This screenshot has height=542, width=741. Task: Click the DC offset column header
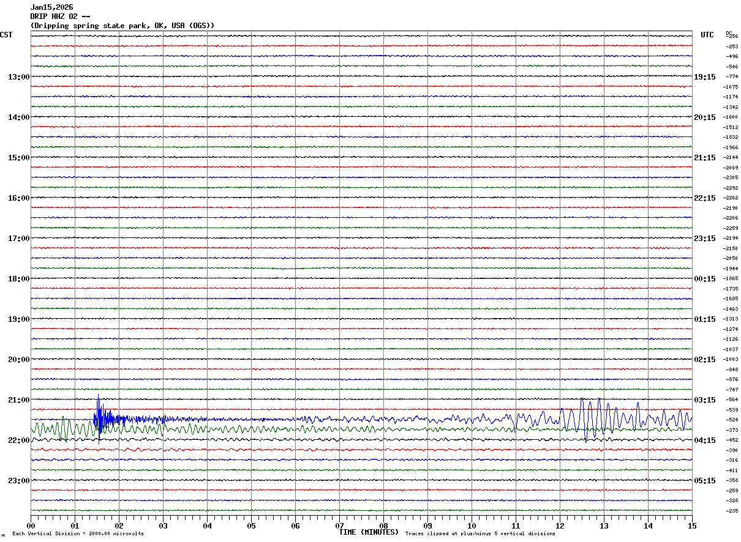tap(729, 32)
